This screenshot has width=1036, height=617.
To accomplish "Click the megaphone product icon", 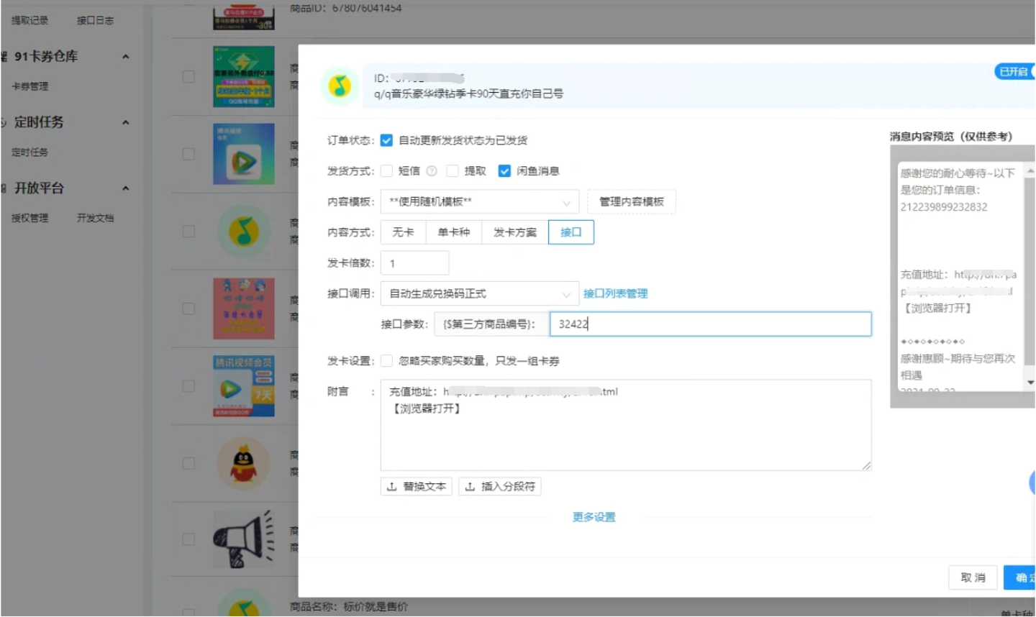I will 244,539.
